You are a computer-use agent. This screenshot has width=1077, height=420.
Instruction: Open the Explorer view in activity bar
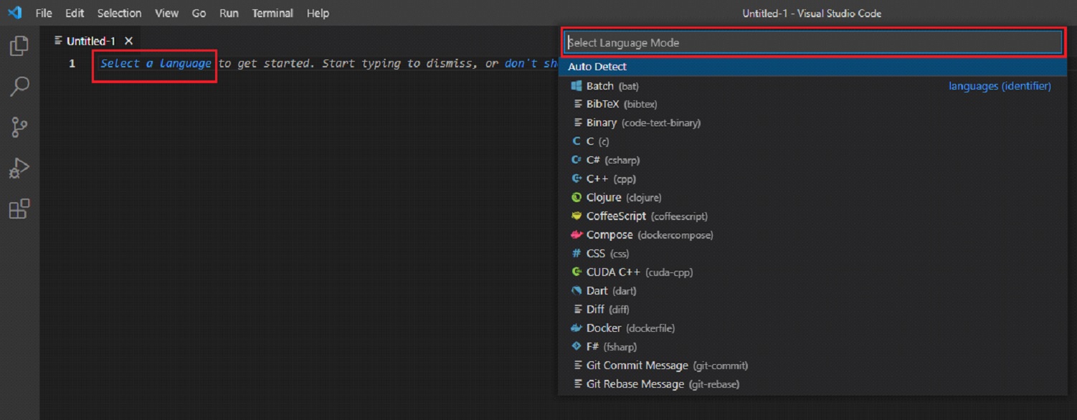click(x=19, y=46)
